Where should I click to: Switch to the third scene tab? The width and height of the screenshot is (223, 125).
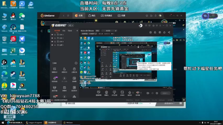point(70,31)
